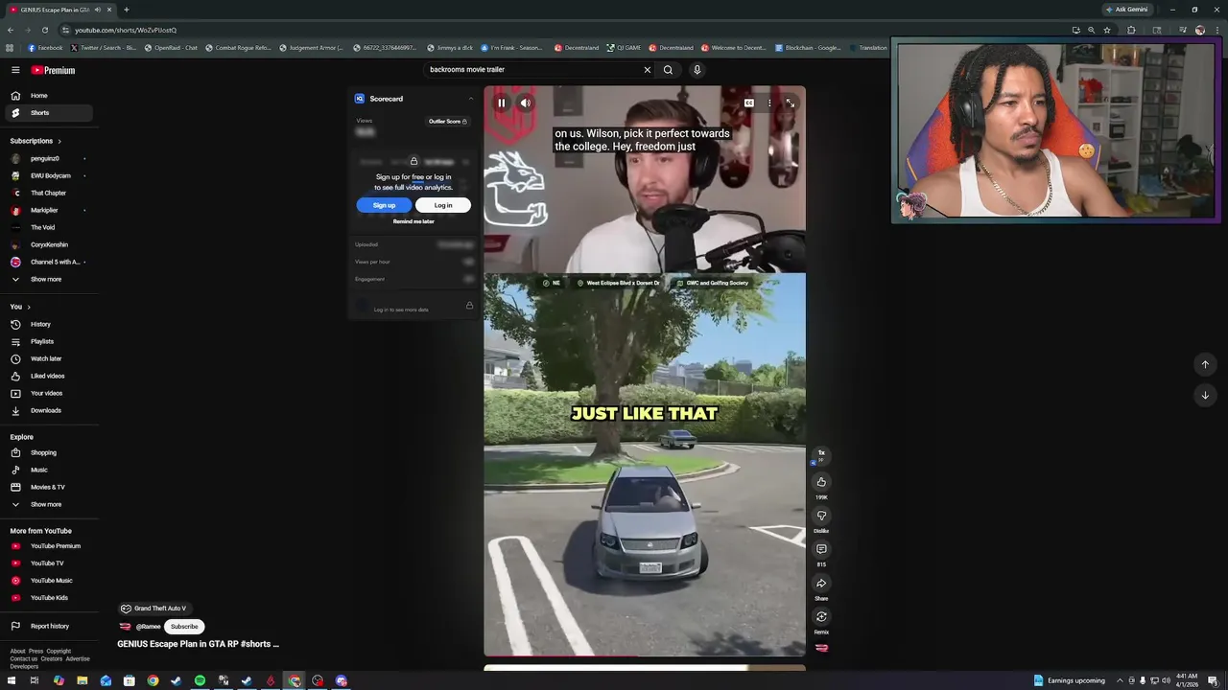Expand the Subscriptions section
Screen dimensions: 1228x690
(35, 141)
